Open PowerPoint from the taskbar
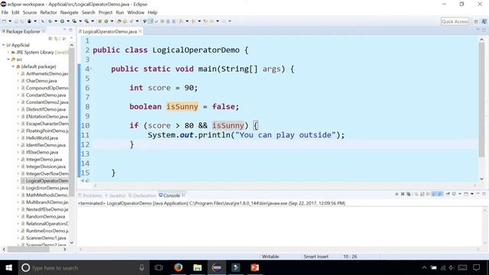This screenshot has width=489, height=275. coord(254,267)
